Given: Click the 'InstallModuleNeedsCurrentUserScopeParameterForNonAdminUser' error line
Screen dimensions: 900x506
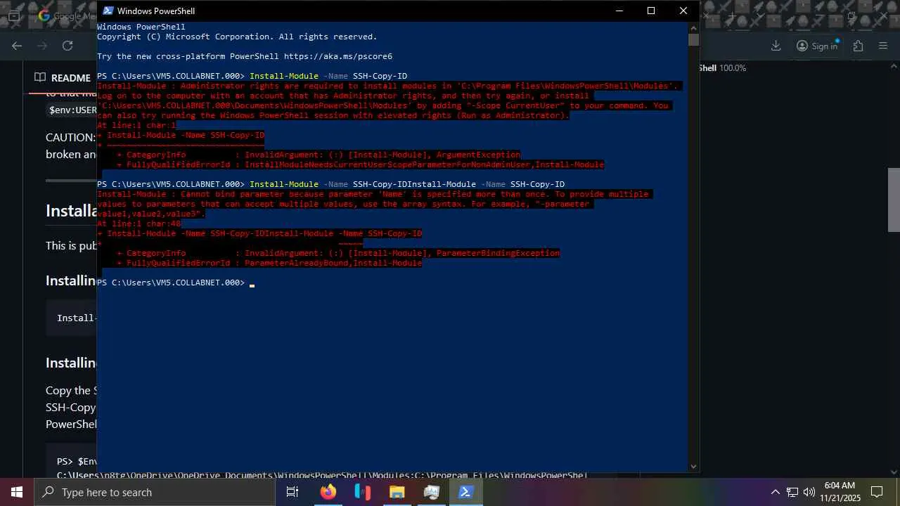Looking at the screenshot, I should coord(360,164).
